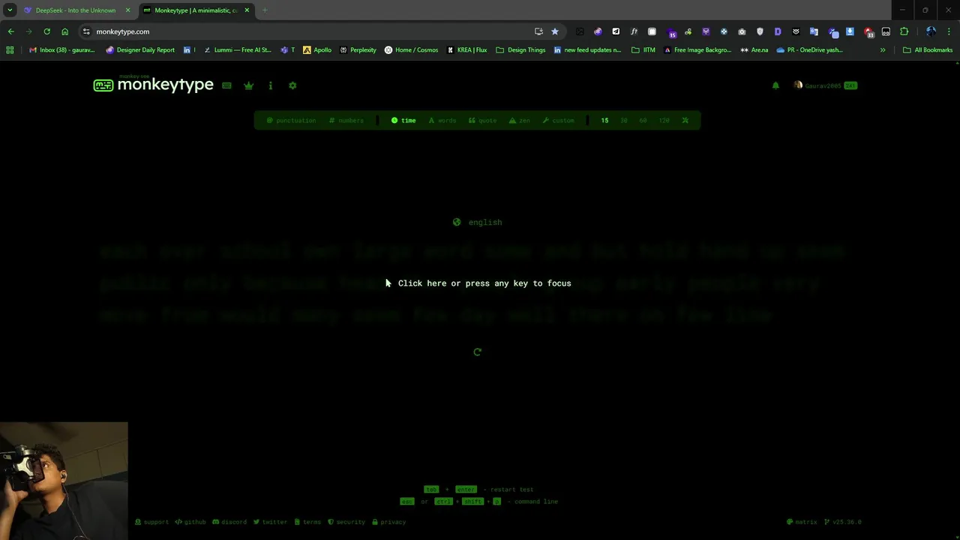Open the twitter footer link
Screen dimensions: 960x540
click(270, 522)
